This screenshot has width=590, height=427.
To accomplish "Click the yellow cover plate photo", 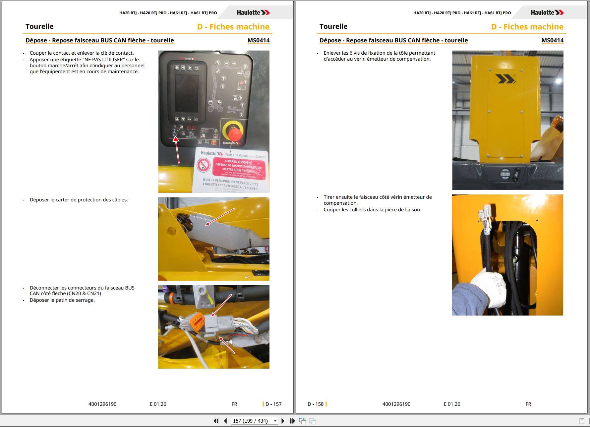I will point(508,120).
